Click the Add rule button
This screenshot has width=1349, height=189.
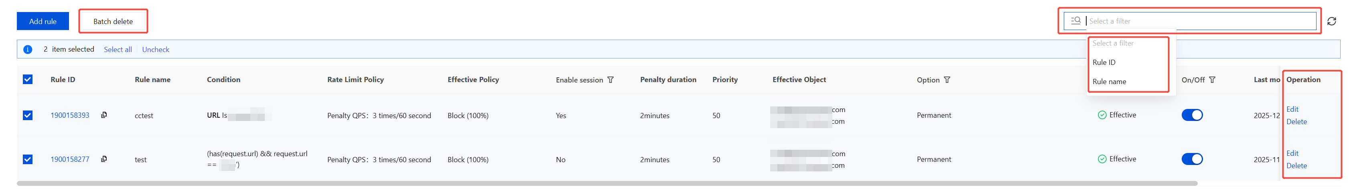(43, 21)
